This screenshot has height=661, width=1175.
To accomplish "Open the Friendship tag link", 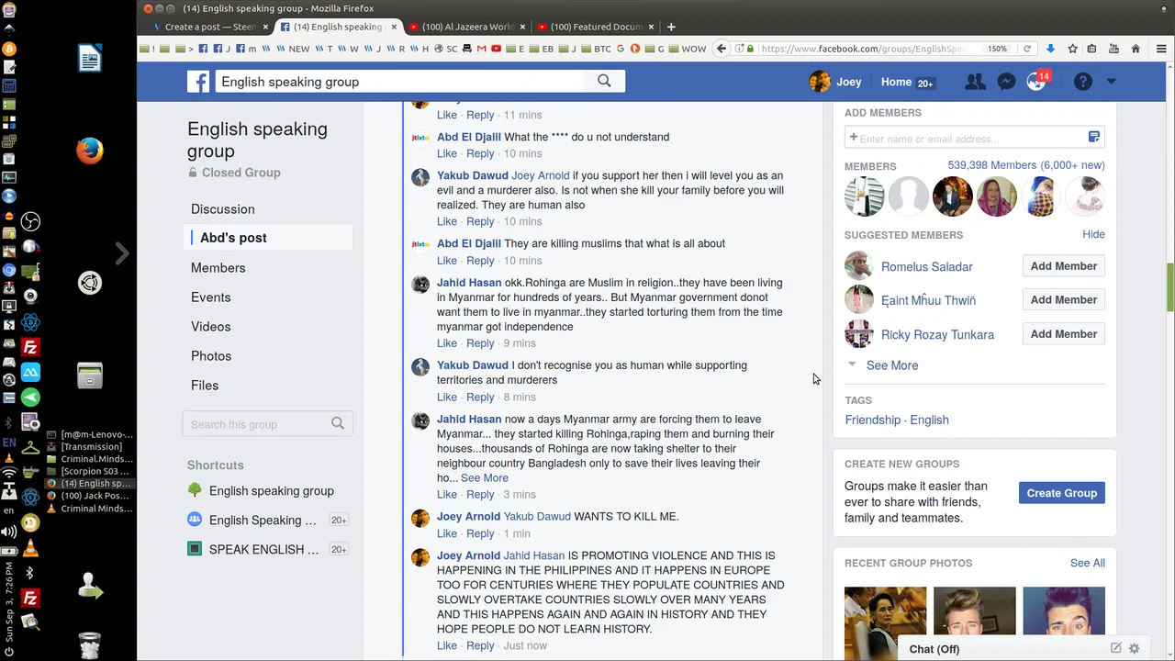I will pos(872,420).
